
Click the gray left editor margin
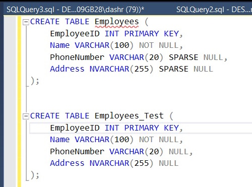[x=11, y=101]
